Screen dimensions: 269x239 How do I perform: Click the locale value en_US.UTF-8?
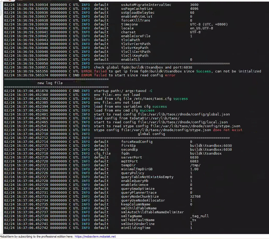coord(201,28)
